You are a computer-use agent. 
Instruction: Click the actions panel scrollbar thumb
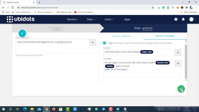186,62
